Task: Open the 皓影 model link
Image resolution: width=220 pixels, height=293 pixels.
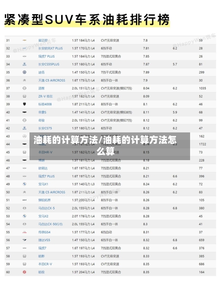Action: click(41, 256)
